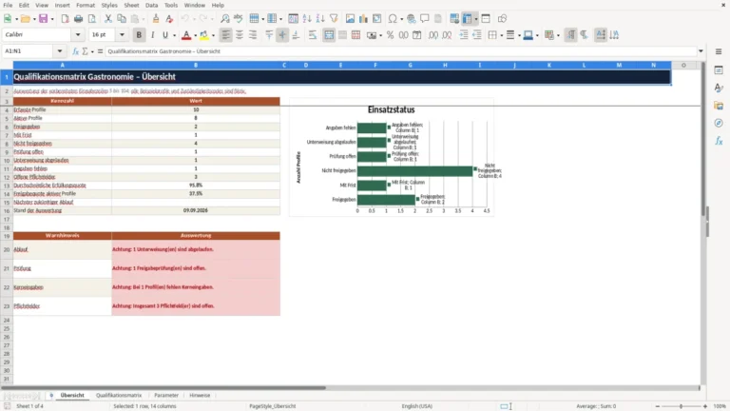
Task: Open the font name dropdown for Calibri
Action: [x=78, y=35]
